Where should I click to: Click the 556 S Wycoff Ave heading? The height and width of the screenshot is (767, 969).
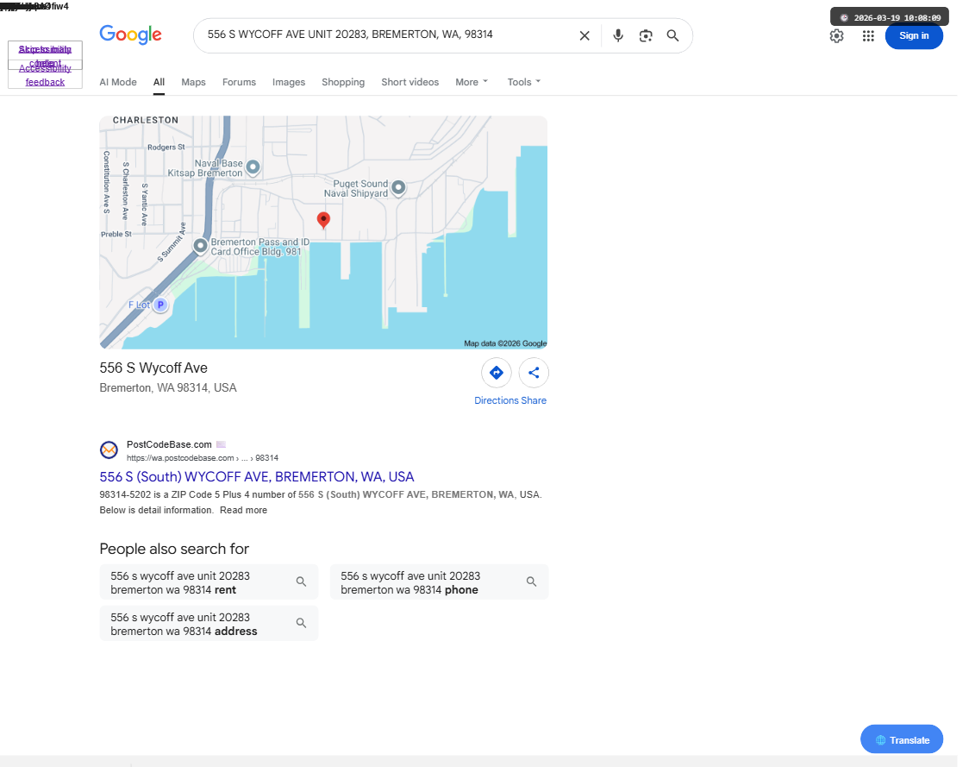[x=153, y=368]
